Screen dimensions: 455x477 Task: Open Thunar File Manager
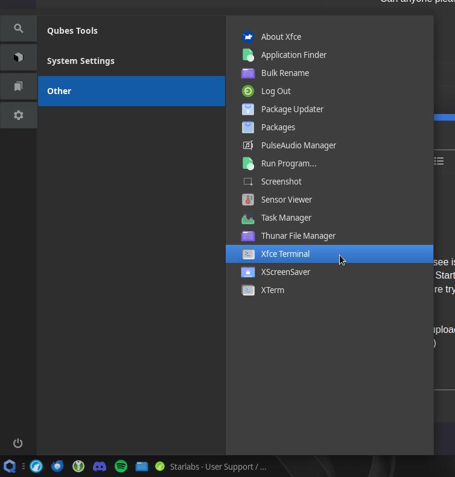(x=297, y=236)
